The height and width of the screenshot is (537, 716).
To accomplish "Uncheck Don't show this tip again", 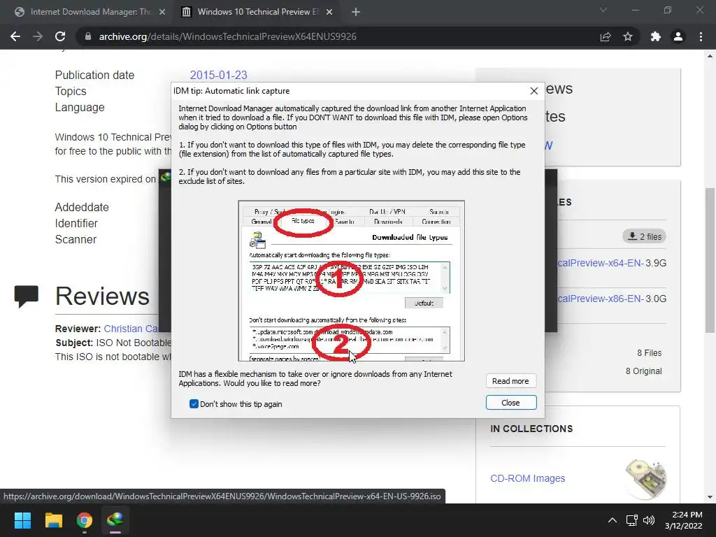I will click(194, 404).
